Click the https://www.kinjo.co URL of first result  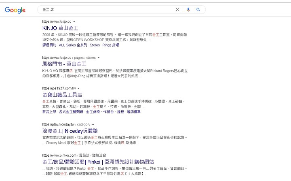[57, 21]
